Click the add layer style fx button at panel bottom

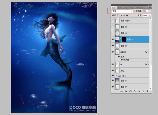[x=126, y=91]
